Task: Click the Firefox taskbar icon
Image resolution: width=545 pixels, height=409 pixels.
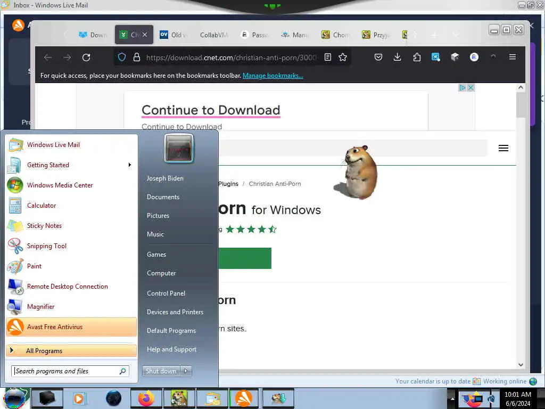Action: coord(146,398)
